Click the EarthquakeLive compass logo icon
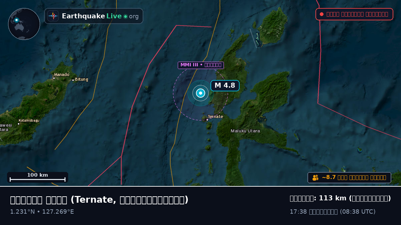The height and width of the screenshot is (225, 401). click(x=53, y=16)
